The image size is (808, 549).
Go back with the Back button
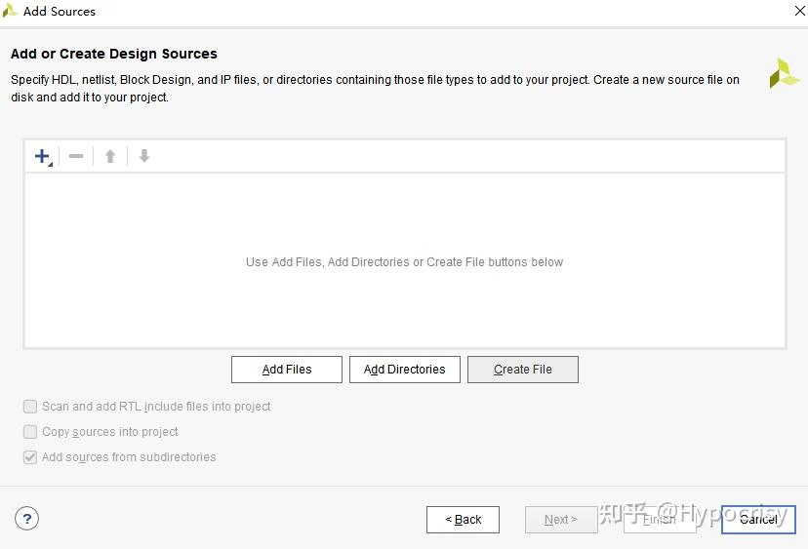(464, 520)
